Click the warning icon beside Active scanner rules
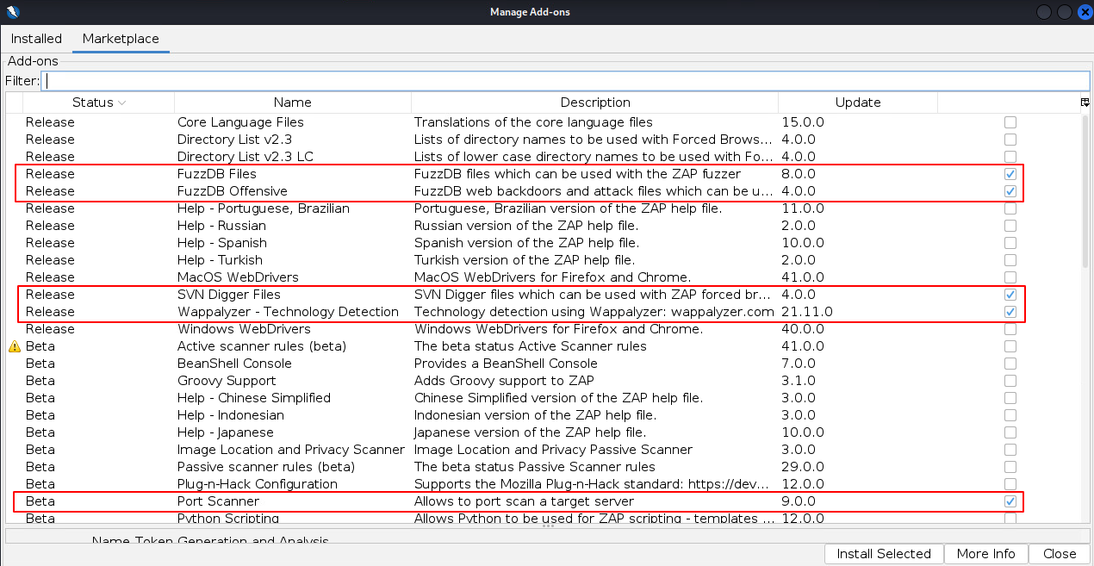The height and width of the screenshot is (566, 1094). point(15,346)
